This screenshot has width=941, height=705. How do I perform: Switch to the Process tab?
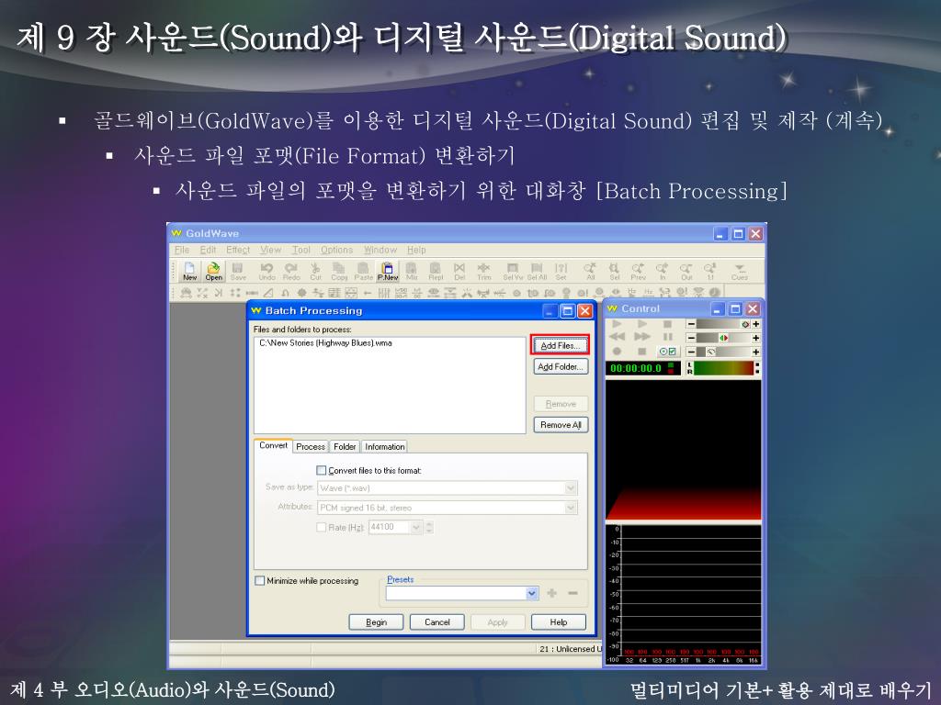click(311, 447)
